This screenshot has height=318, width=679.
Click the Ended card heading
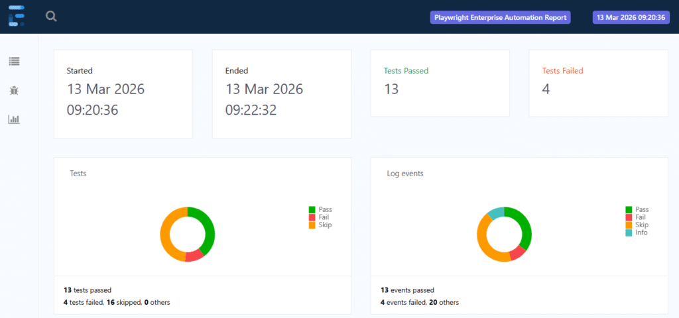[237, 71]
